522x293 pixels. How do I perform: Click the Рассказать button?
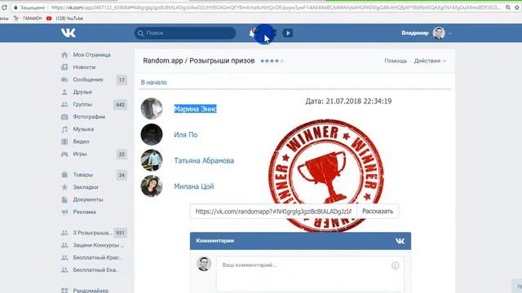pyautogui.click(x=378, y=212)
